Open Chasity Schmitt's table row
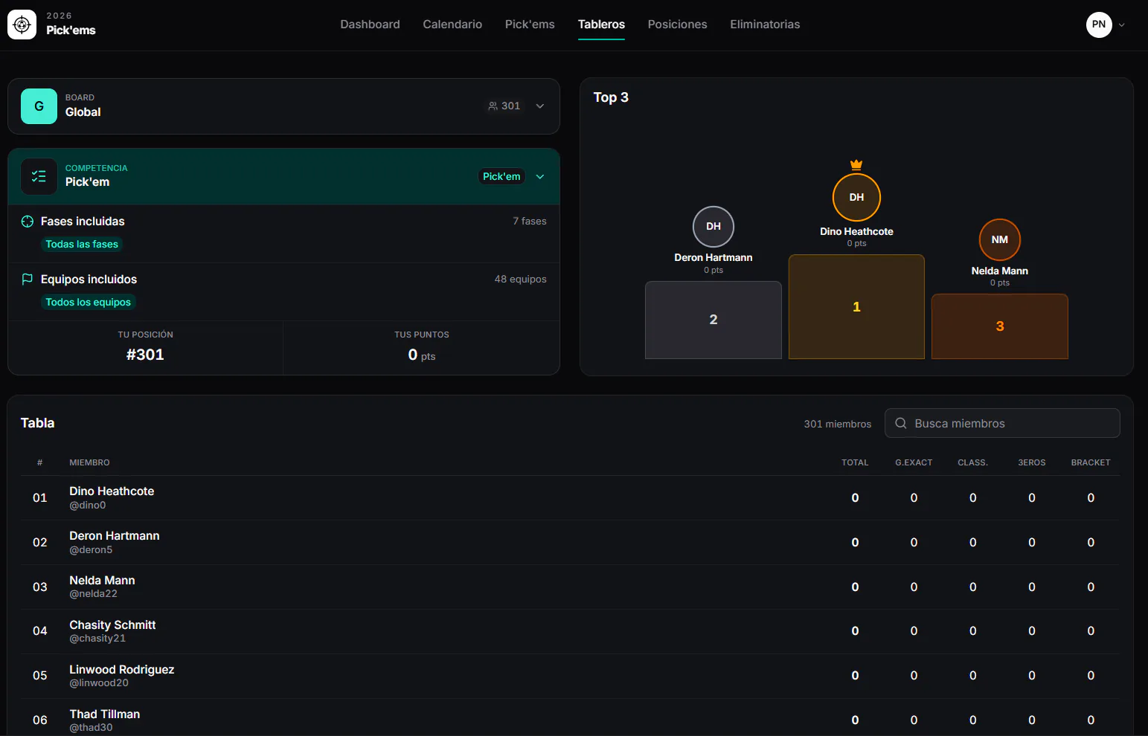The height and width of the screenshot is (736, 1148). pos(570,631)
